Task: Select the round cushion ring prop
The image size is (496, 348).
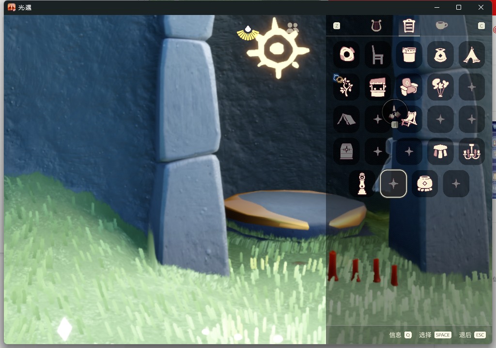Action: pyautogui.click(x=347, y=55)
